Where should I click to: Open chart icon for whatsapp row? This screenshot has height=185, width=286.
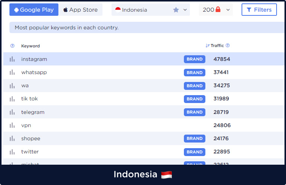tap(12, 72)
